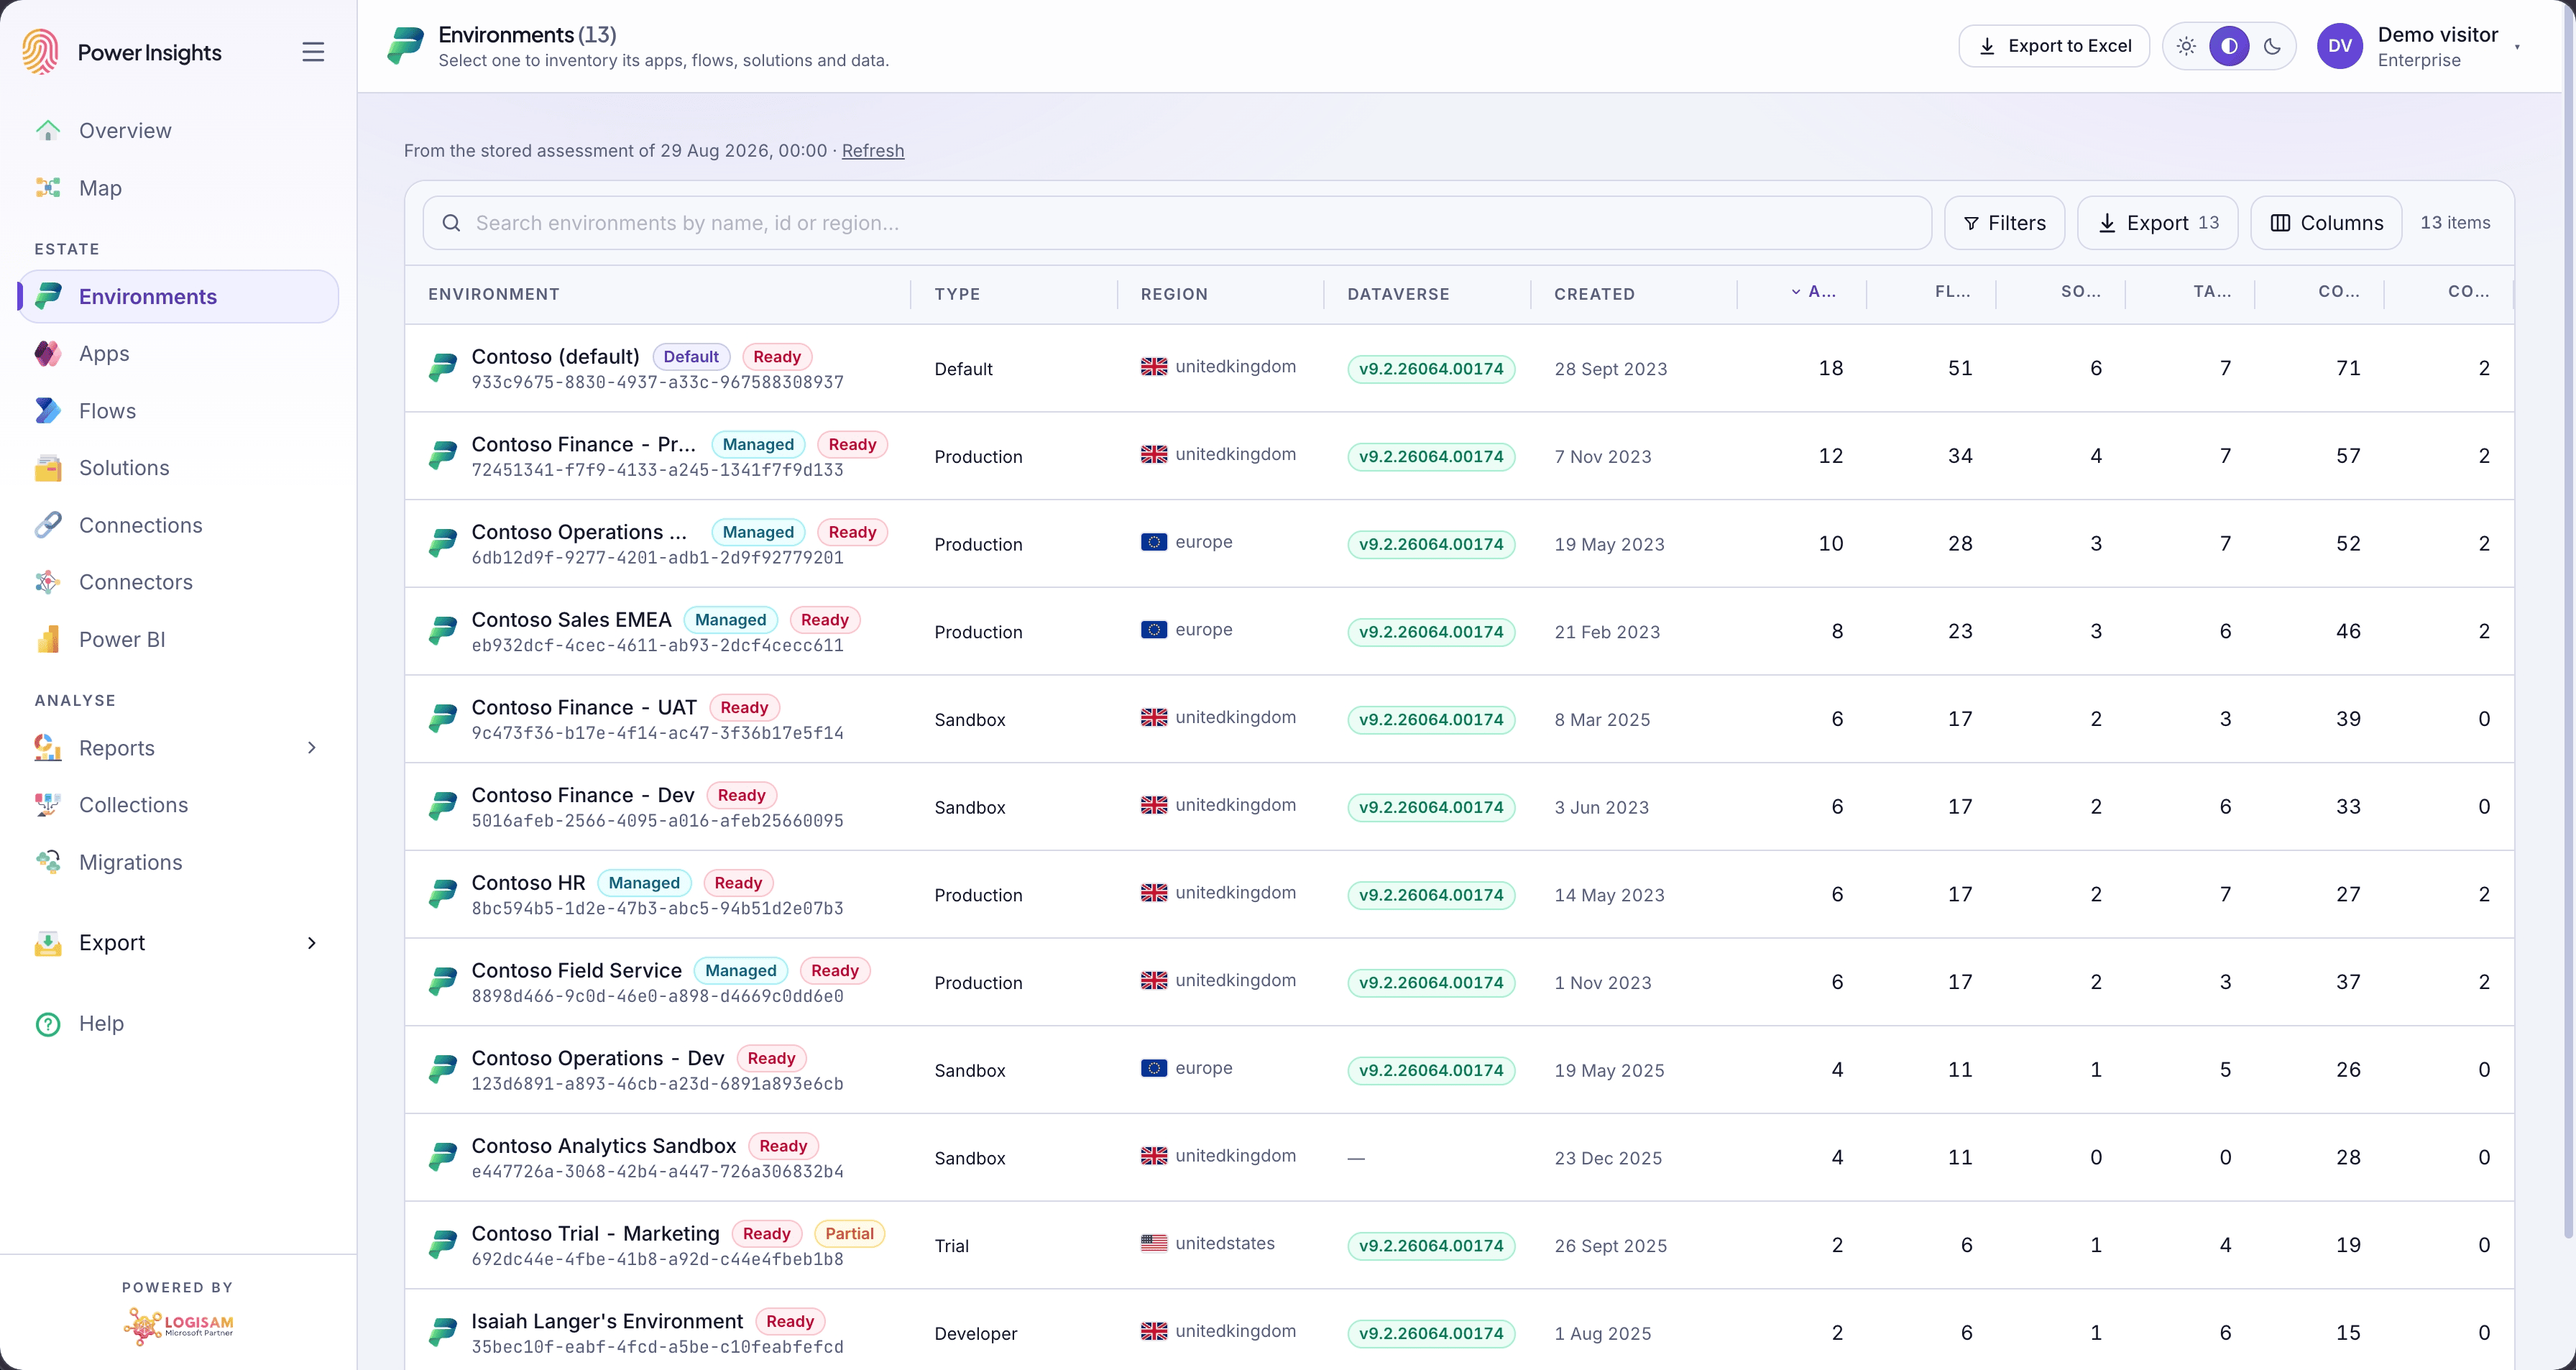
Task: Click the Contoso Field Service environment icon
Action: pos(442,982)
